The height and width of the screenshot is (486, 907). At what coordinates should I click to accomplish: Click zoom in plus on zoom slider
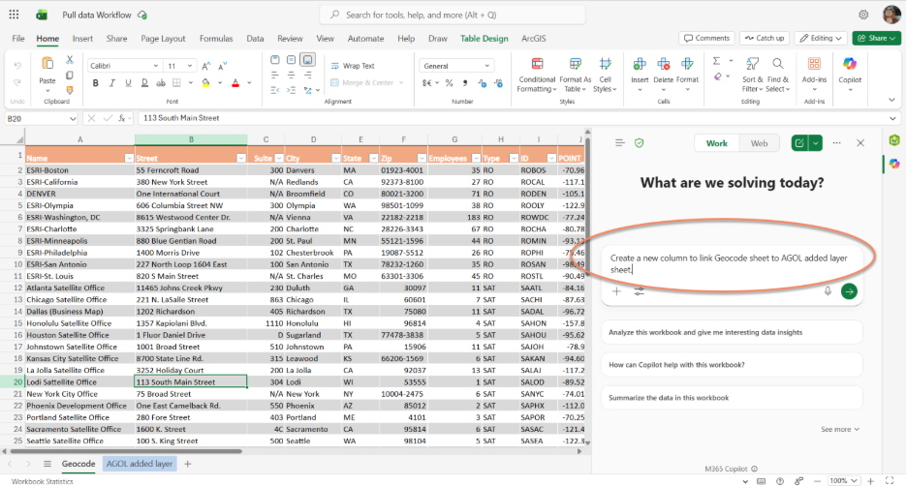(870, 481)
